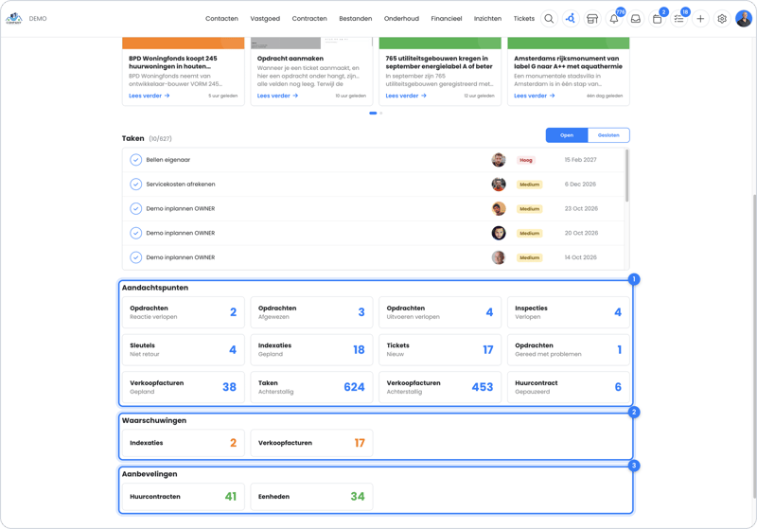
Task: Open the marketplace store icon
Action: [x=592, y=19]
